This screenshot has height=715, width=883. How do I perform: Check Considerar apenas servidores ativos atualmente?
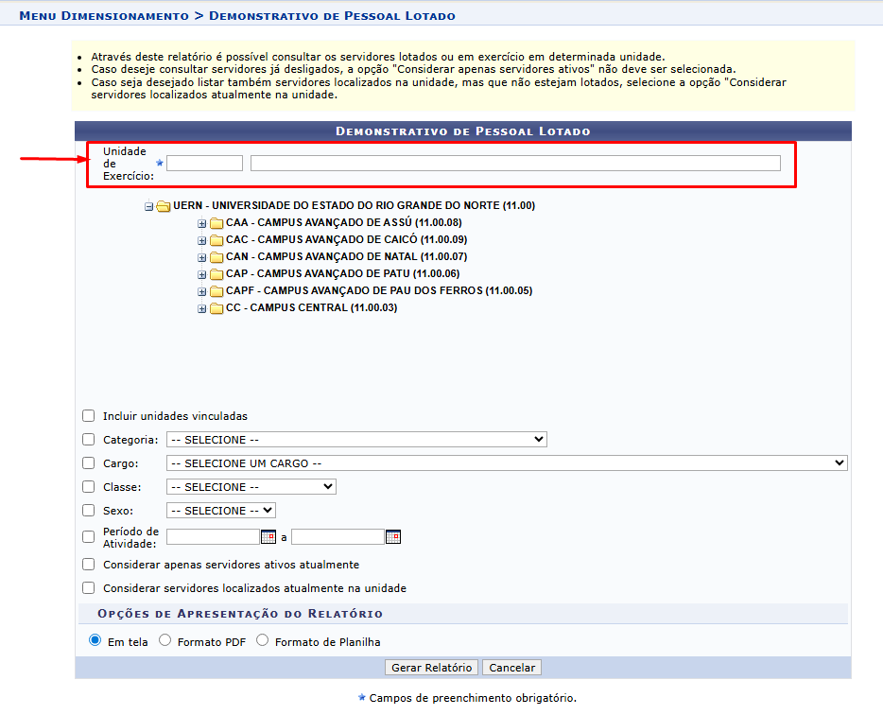coord(89,565)
